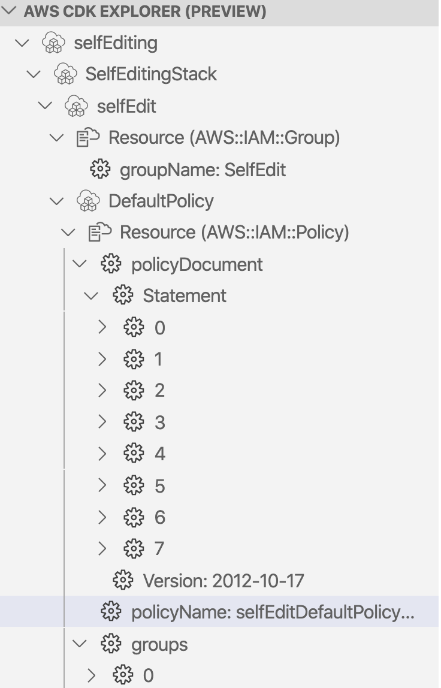441x688 pixels.
Task: Collapse the Statement node
Action: click(91, 296)
